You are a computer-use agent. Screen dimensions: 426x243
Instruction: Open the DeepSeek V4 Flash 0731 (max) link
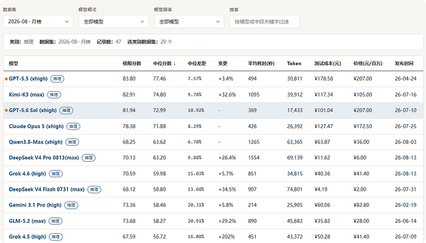click(46, 189)
